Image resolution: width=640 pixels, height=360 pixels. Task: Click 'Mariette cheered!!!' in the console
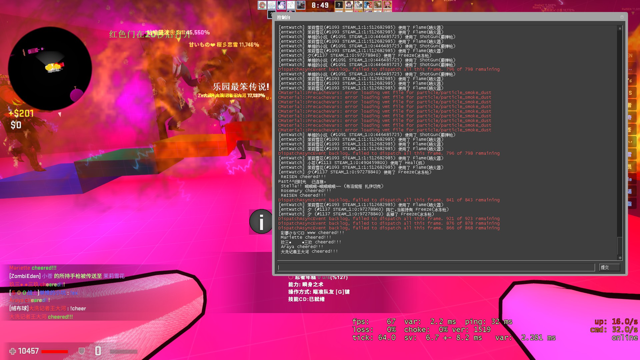click(306, 237)
